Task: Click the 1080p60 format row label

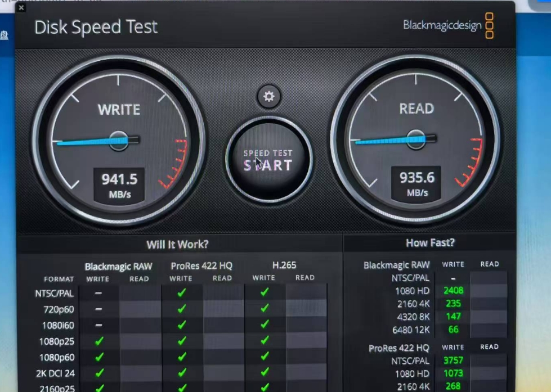Action: pyautogui.click(x=57, y=358)
